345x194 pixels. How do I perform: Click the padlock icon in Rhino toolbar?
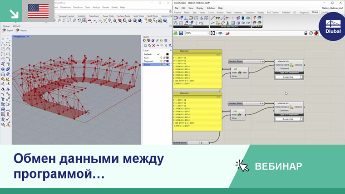coord(115,20)
